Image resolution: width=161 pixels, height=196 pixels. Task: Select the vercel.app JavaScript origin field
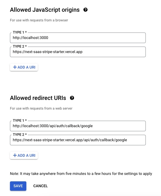tap(78, 52)
